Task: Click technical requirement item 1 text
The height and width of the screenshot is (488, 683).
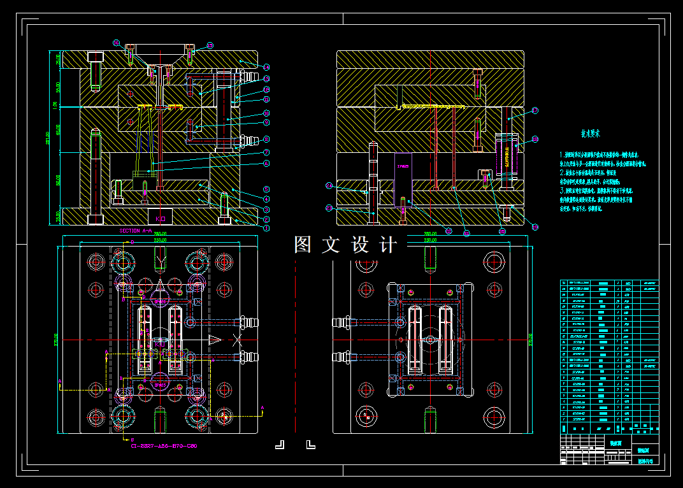Action: coord(603,159)
